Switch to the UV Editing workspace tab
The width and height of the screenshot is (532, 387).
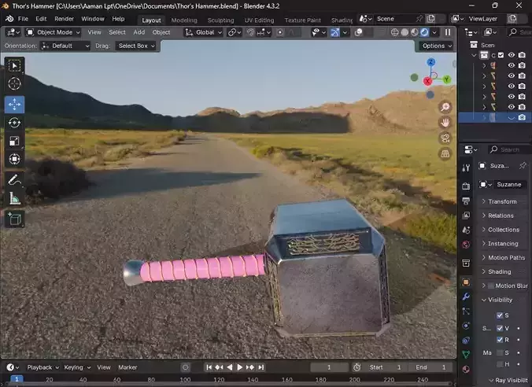coord(259,20)
